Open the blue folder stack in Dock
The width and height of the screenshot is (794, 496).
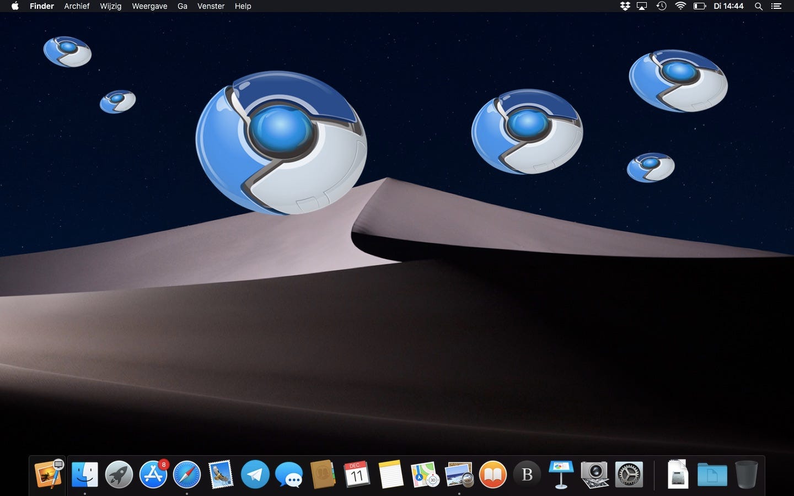(712, 475)
